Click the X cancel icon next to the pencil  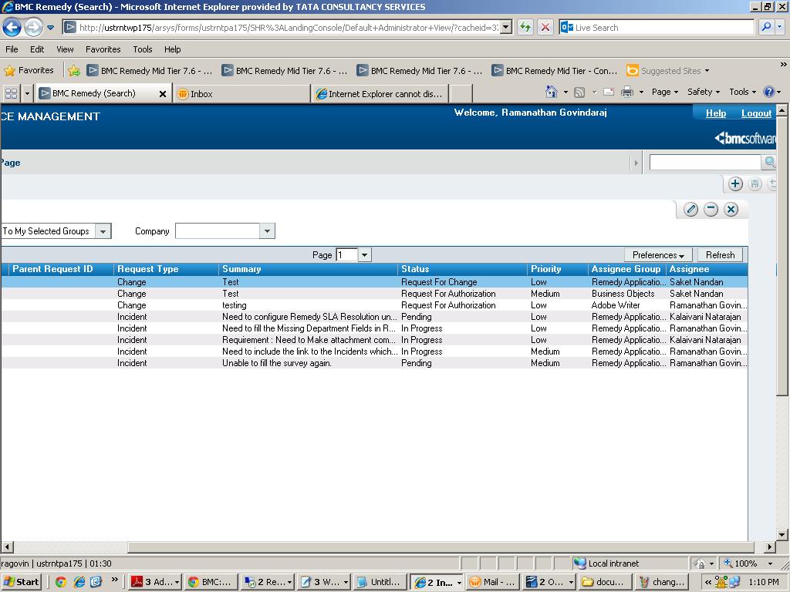731,209
